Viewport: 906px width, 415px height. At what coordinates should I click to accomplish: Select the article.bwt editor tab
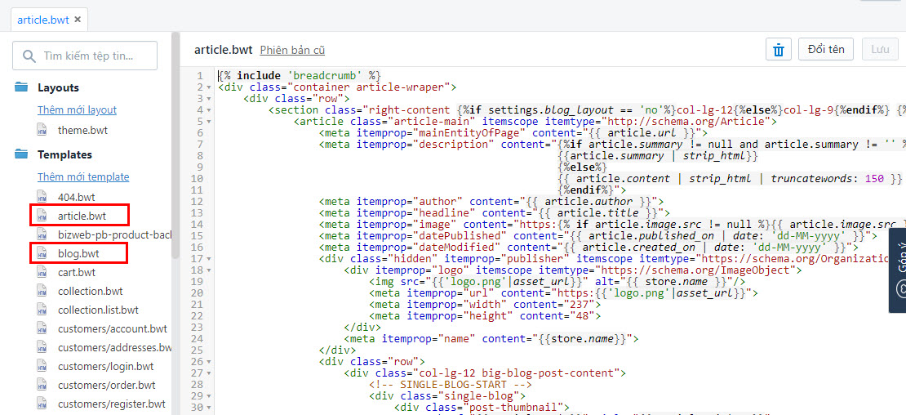coord(42,20)
